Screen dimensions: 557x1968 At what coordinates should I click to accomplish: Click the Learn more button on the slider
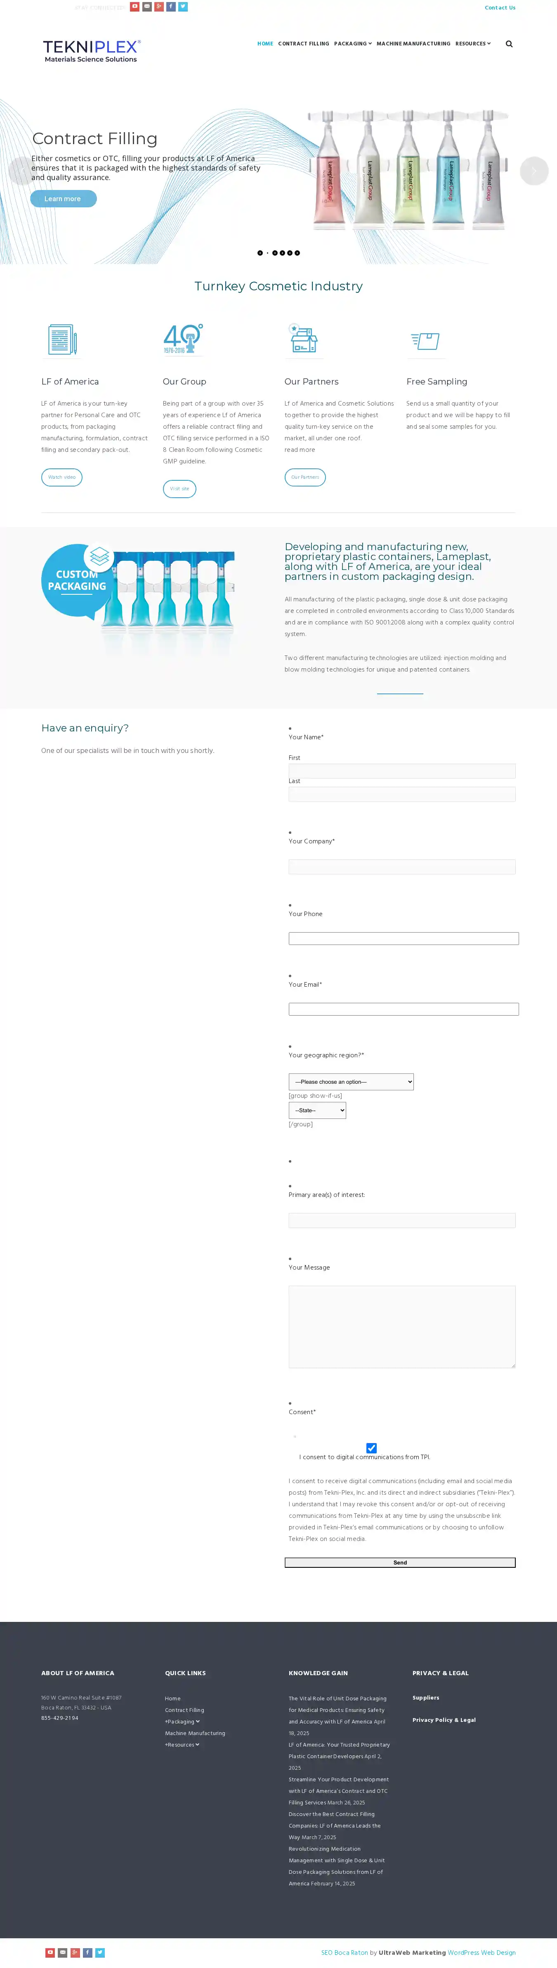point(63,199)
